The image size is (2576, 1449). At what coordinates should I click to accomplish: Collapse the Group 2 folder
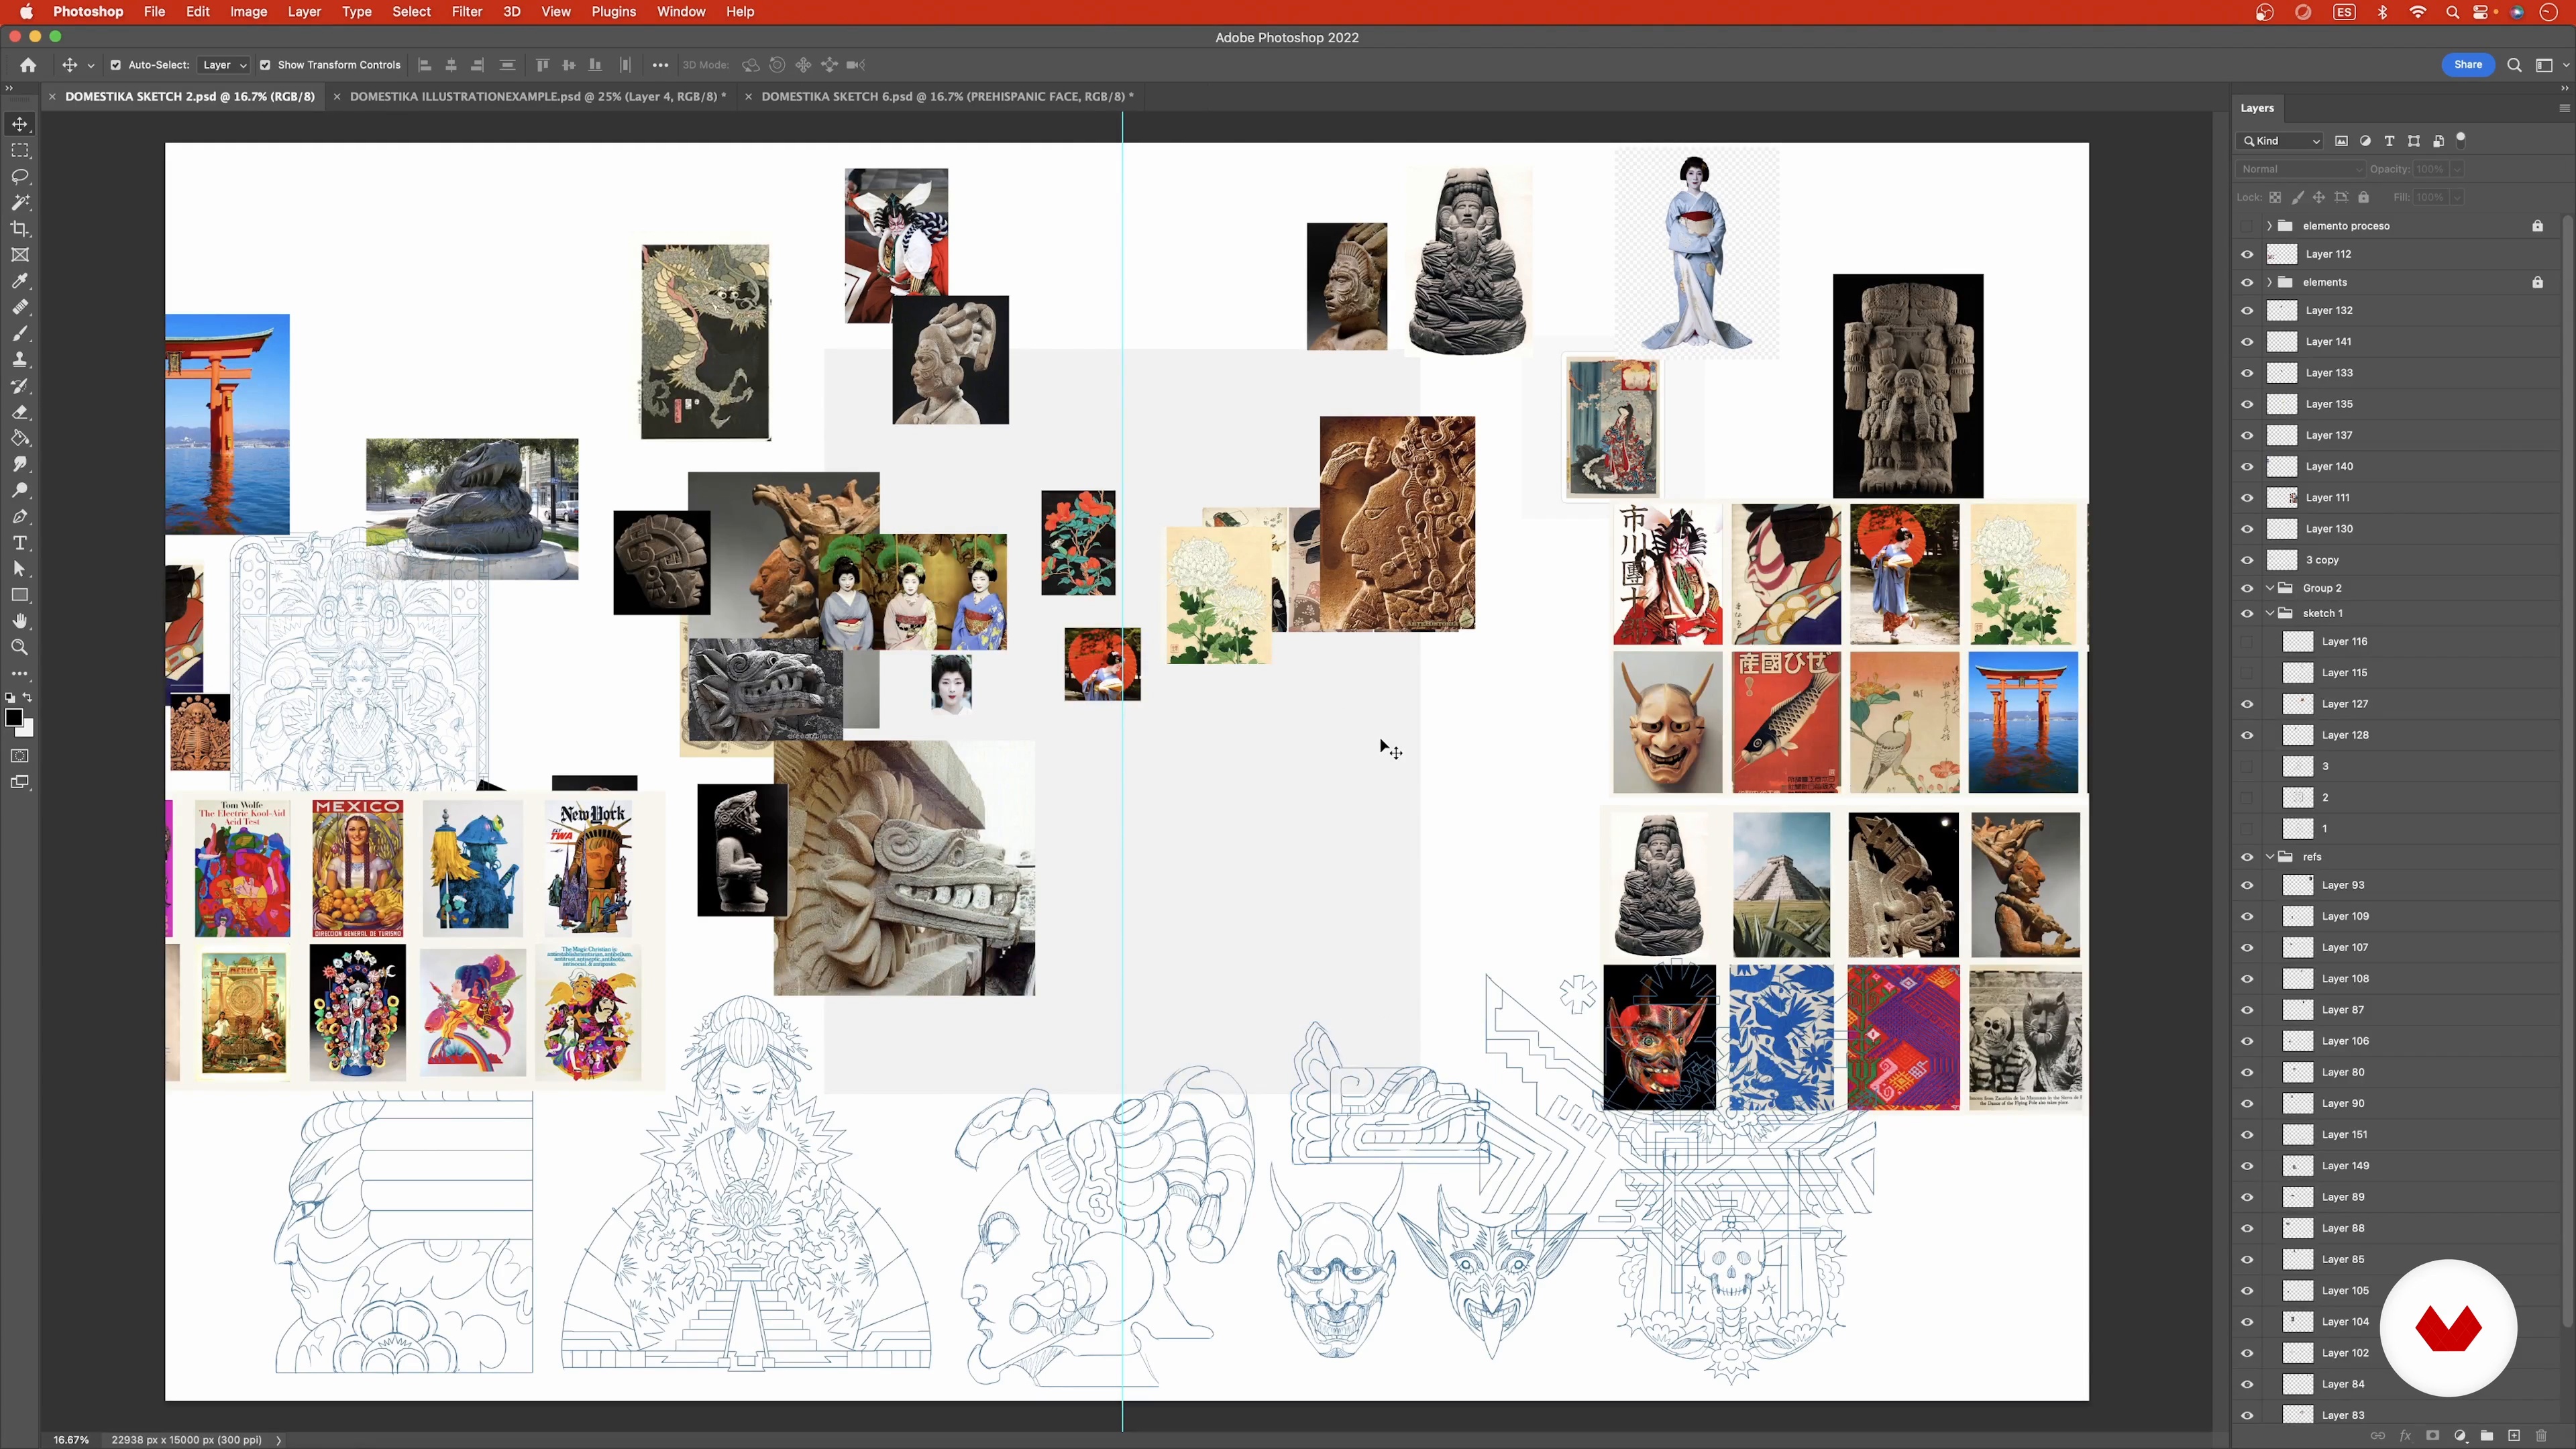click(2269, 588)
